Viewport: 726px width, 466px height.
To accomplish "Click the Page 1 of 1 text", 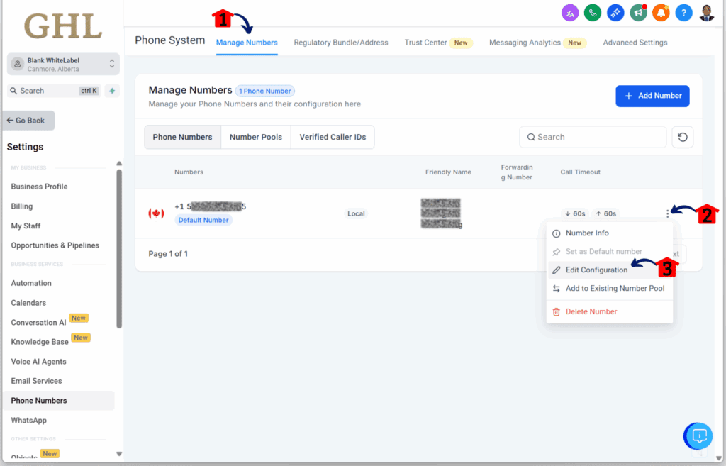I will point(168,254).
